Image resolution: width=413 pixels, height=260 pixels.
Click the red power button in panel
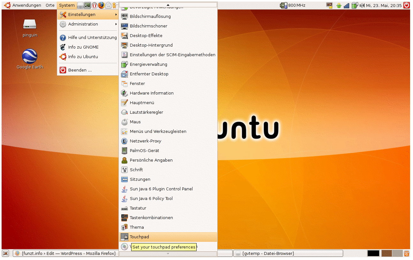coord(406,5)
